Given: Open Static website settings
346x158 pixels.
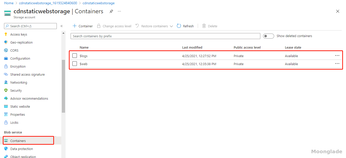Looking at the screenshot, I should point(20,106).
